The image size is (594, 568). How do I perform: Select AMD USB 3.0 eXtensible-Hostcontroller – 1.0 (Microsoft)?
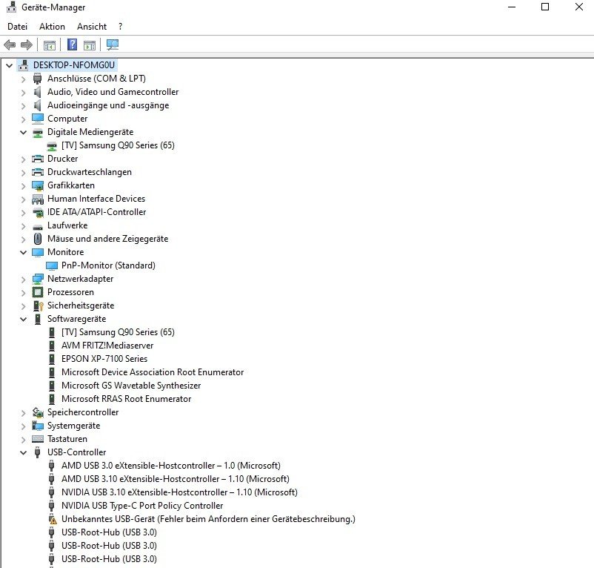click(171, 466)
